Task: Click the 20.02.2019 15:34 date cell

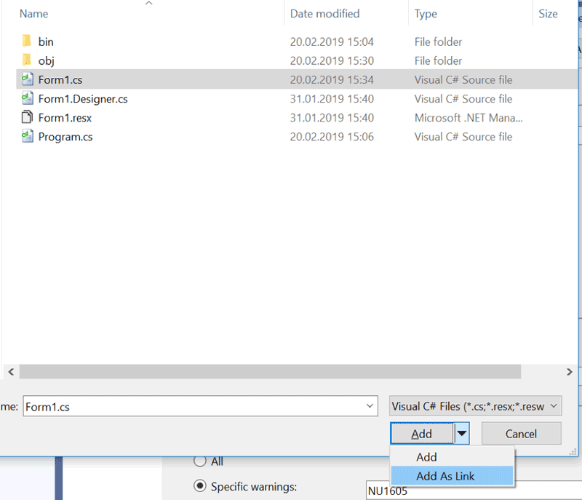Action: tap(332, 79)
